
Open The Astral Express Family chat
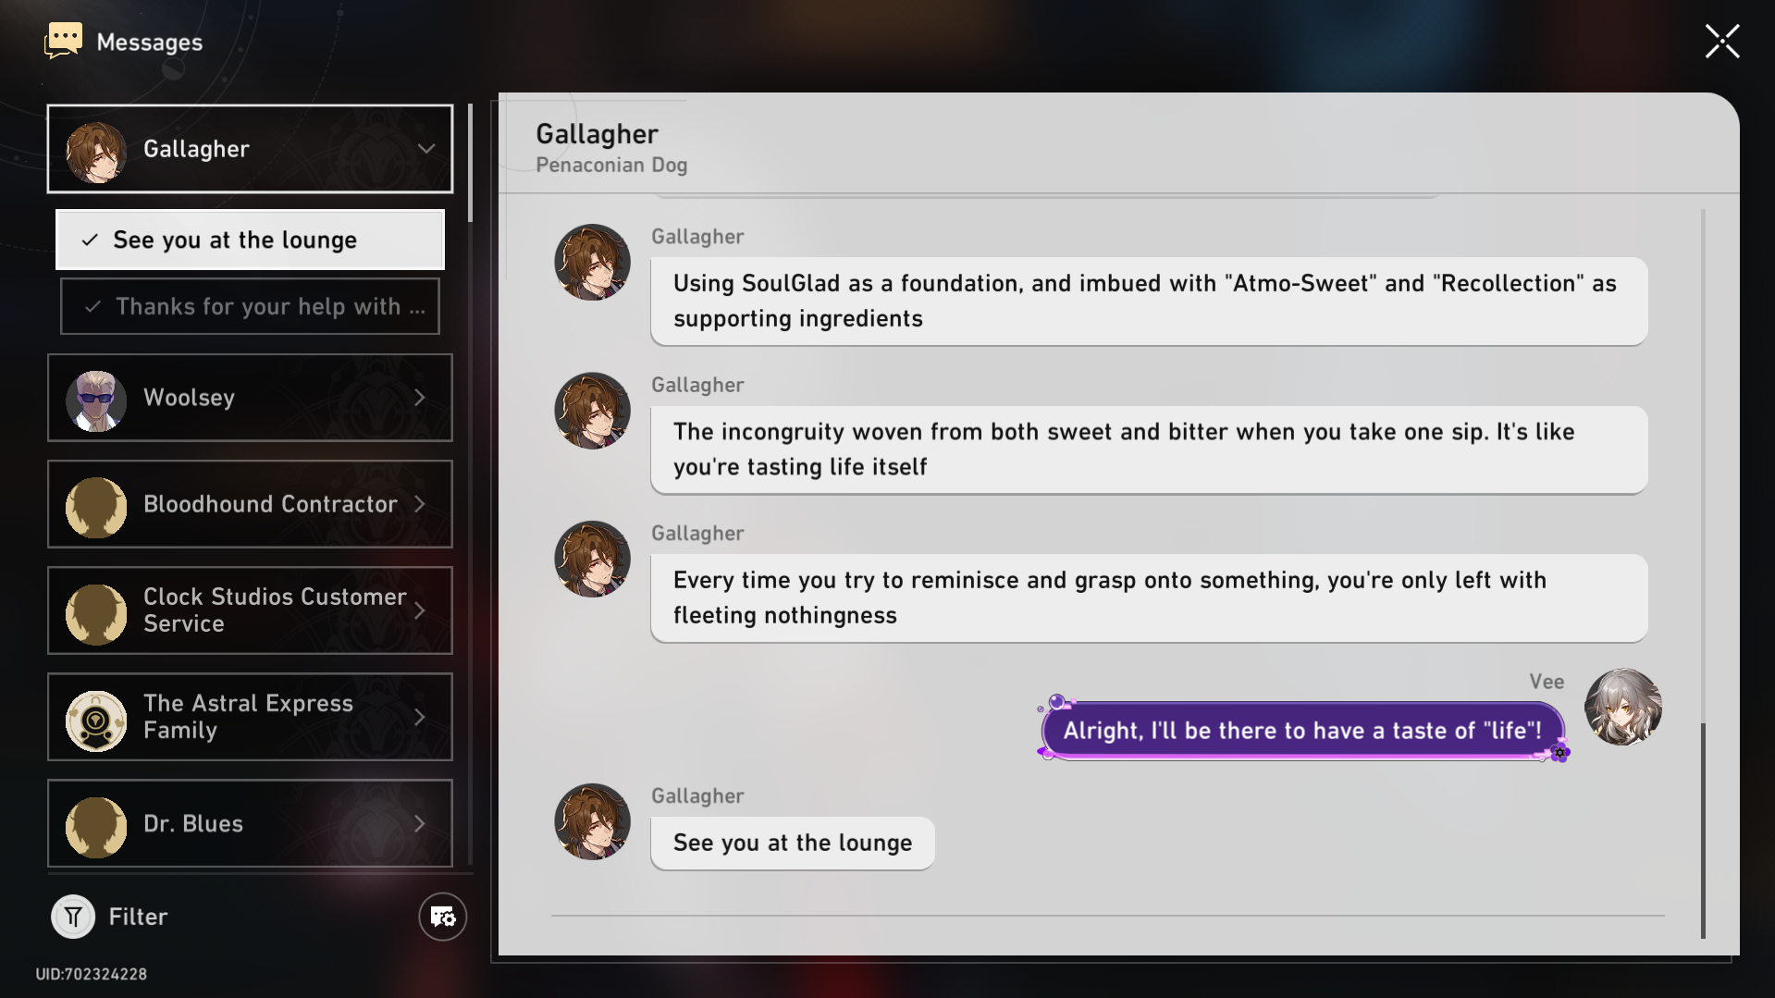click(250, 717)
